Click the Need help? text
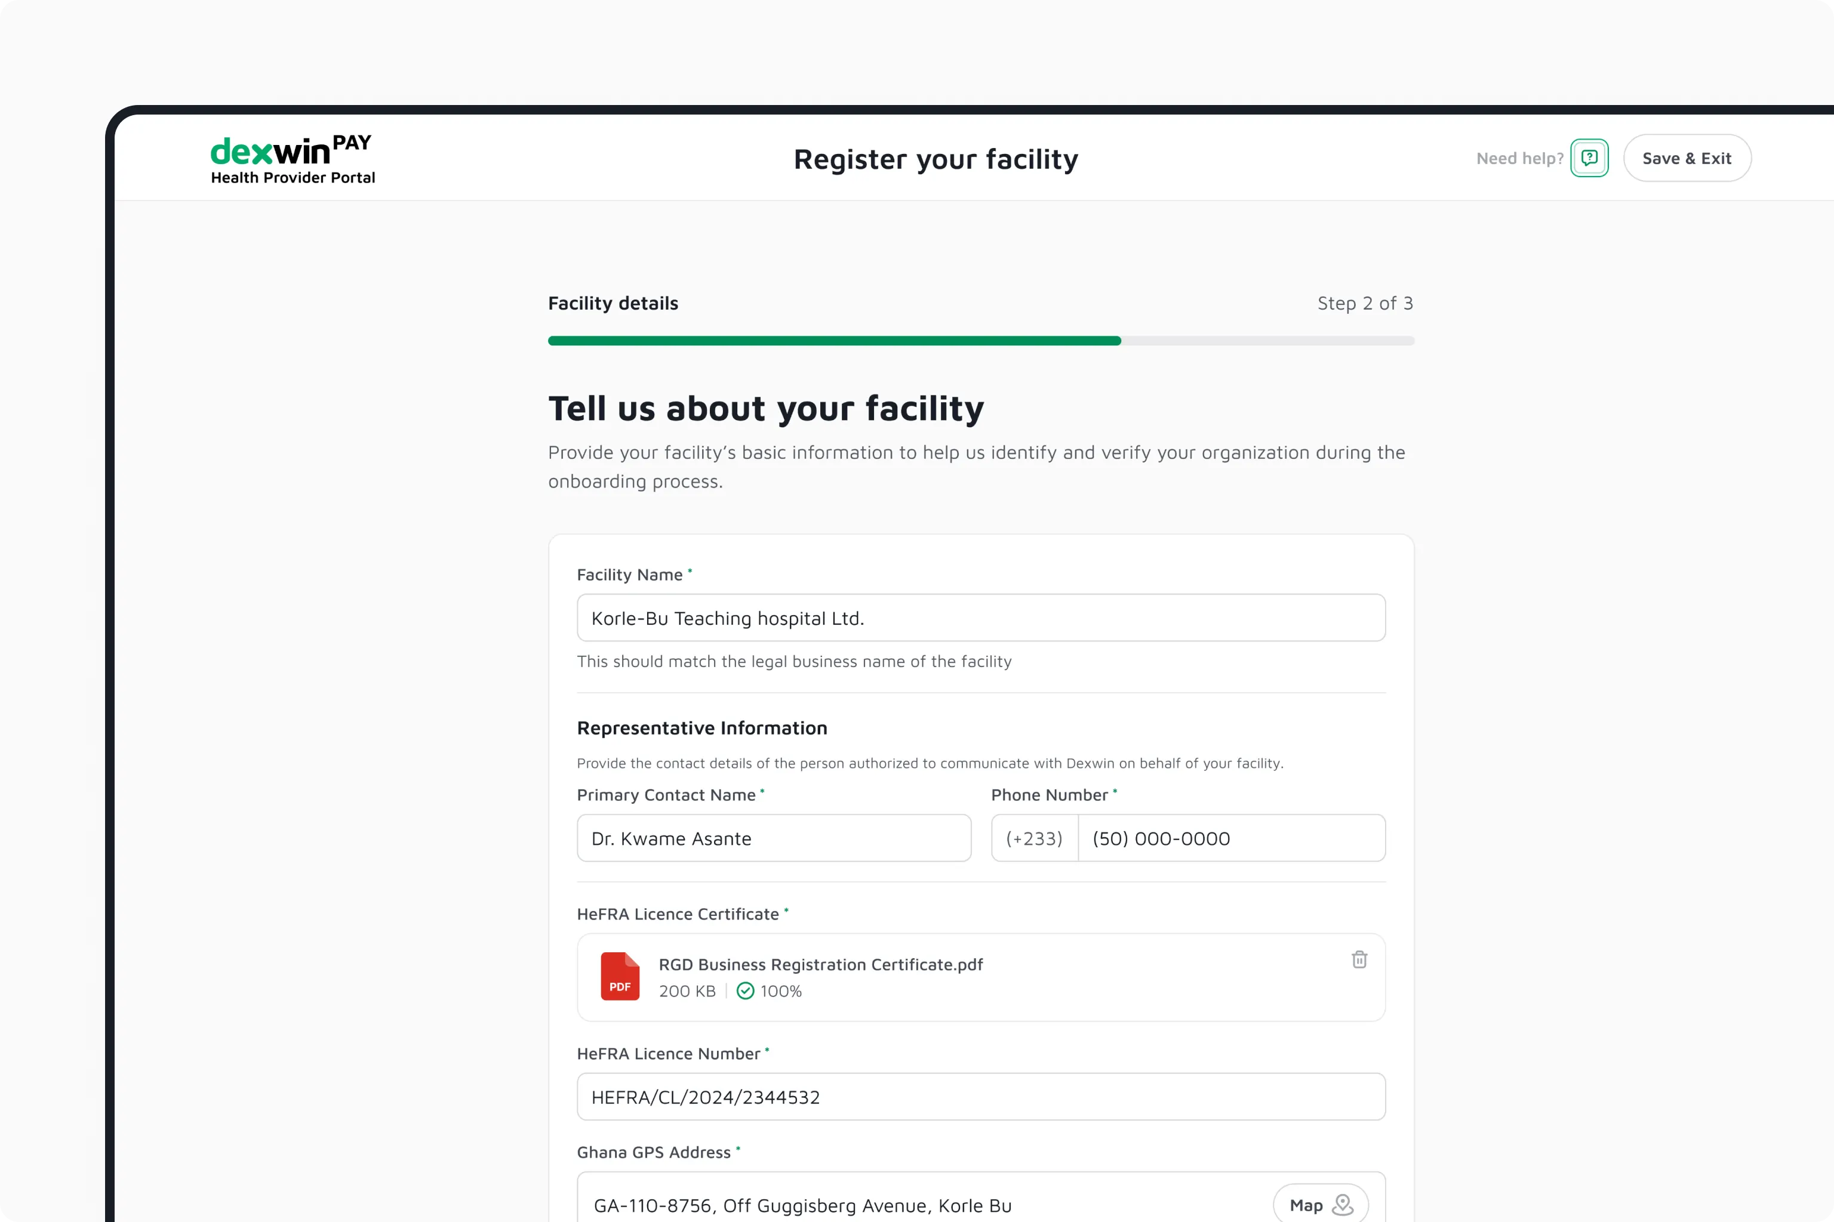This screenshot has width=1834, height=1222. click(x=1520, y=158)
